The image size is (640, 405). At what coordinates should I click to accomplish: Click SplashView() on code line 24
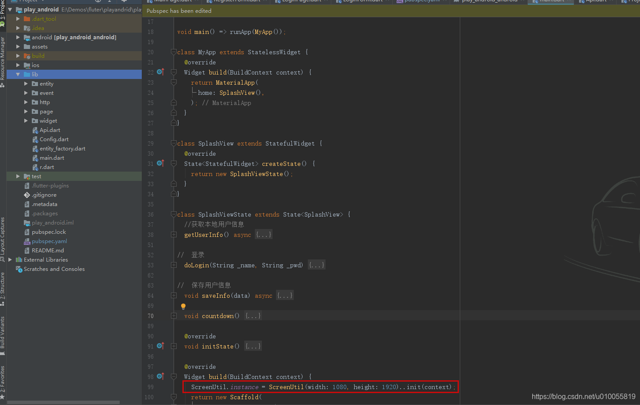coord(240,93)
